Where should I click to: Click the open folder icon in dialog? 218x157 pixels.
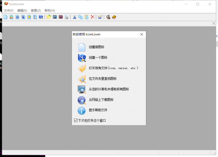(x=82, y=68)
